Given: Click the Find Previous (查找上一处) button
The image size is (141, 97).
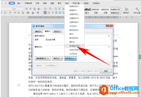Looking at the screenshot, I should [x=79, y=71].
